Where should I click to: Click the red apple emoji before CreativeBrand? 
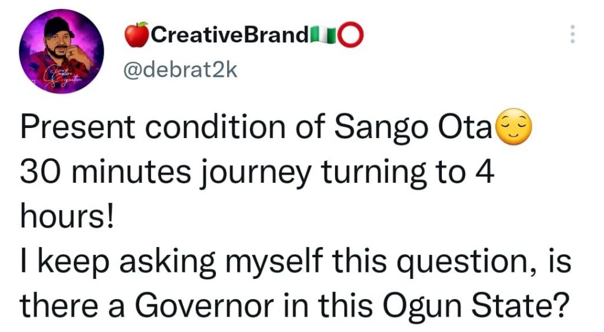(137, 37)
